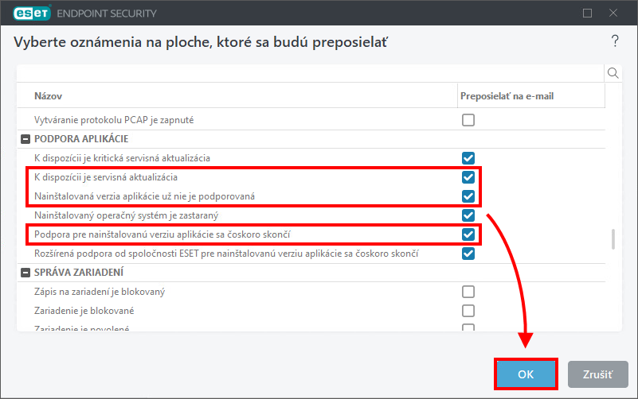638x399 pixels.
Task: Uncheck Podpora pre nainštalovanú verziu aplikácie sa čoskoro skončí
Action: point(468,234)
